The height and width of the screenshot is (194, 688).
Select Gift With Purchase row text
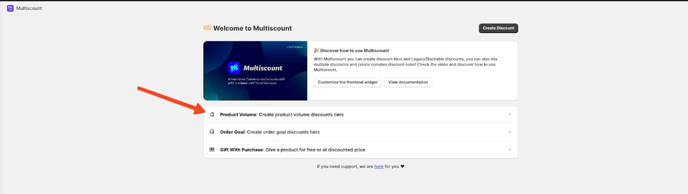point(292,150)
